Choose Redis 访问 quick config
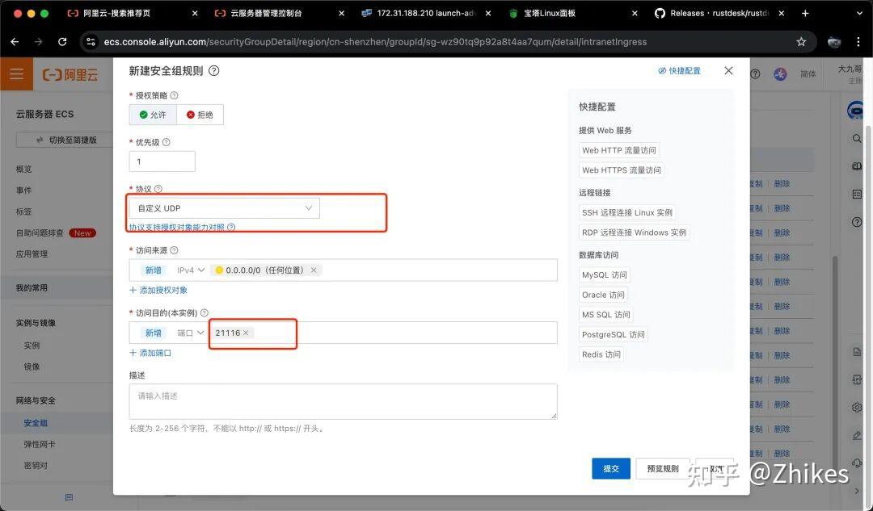Screen dimensions: 873x511 [x=601, y=354]
